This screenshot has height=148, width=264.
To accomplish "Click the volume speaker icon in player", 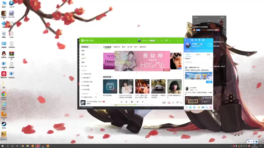I will click(173, 103).
